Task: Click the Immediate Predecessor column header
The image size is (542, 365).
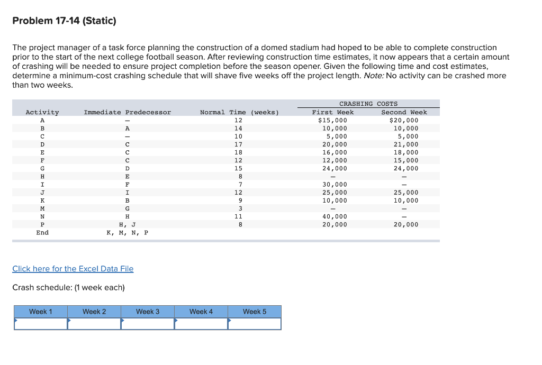Action: (127, 112)
